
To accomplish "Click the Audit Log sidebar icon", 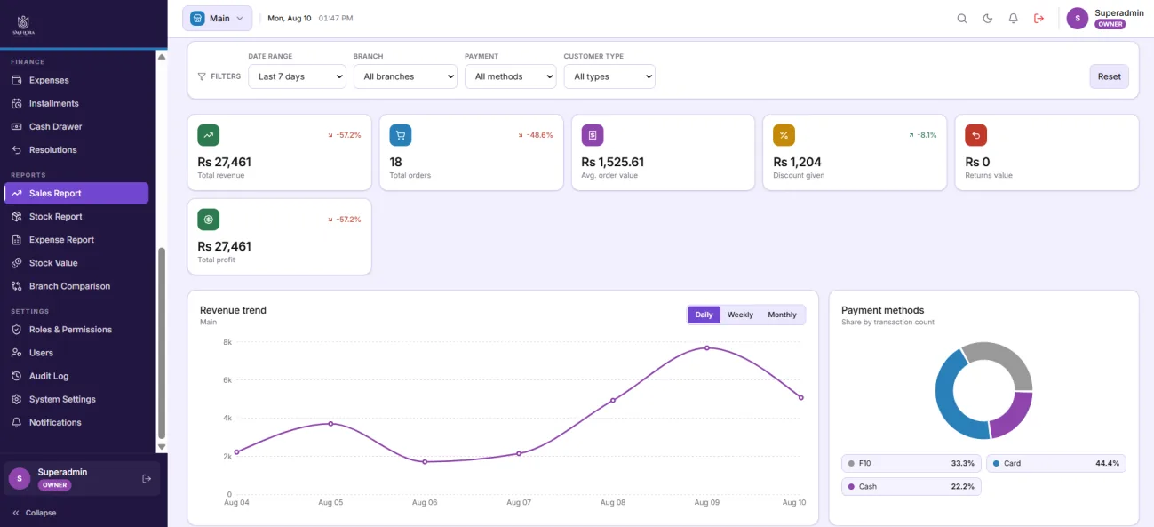I will pyautogui.click(x=16, y=376).
